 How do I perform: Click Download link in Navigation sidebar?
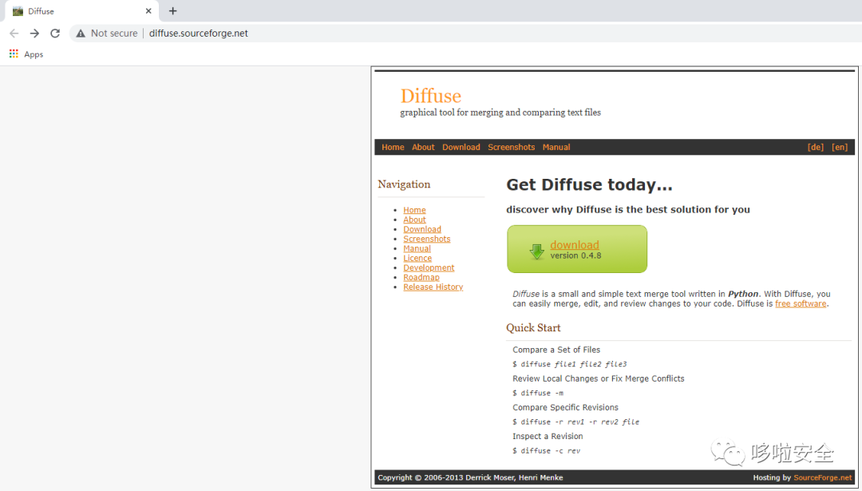tap(421, 229)
